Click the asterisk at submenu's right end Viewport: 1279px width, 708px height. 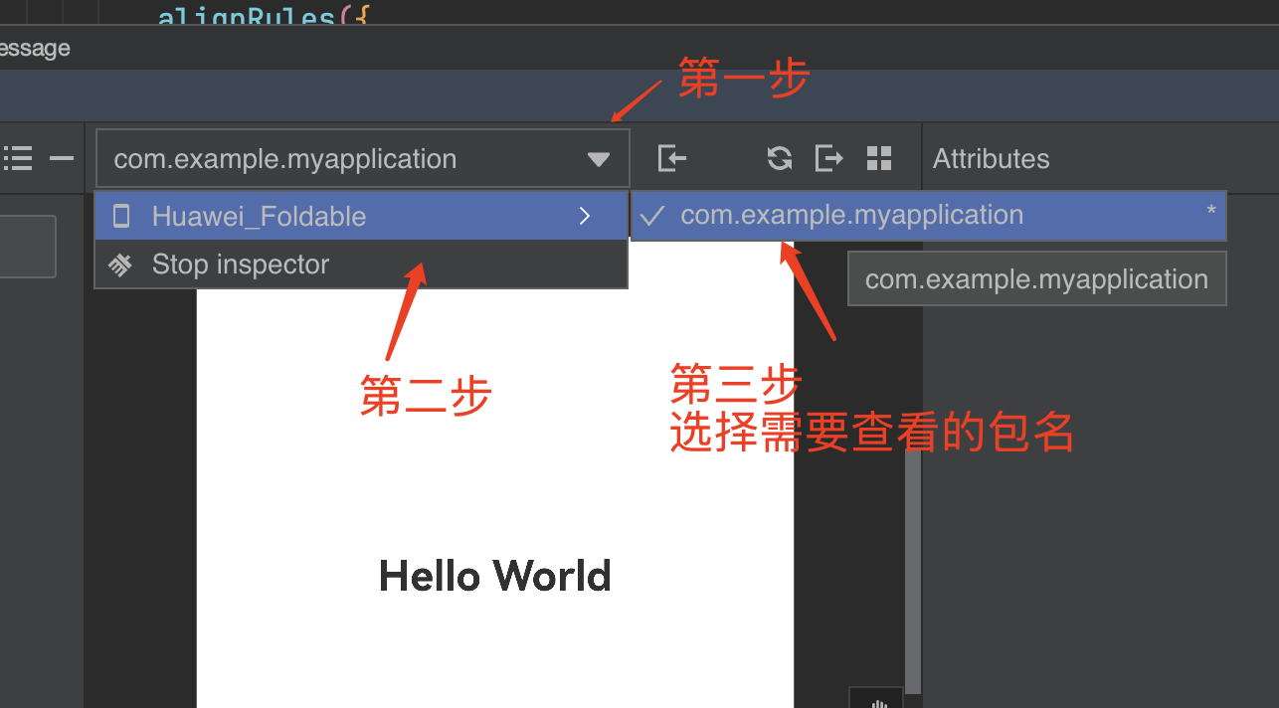pos(1210,212)
